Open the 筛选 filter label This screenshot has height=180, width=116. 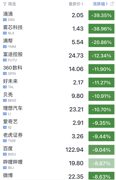(x=12, y=4)
